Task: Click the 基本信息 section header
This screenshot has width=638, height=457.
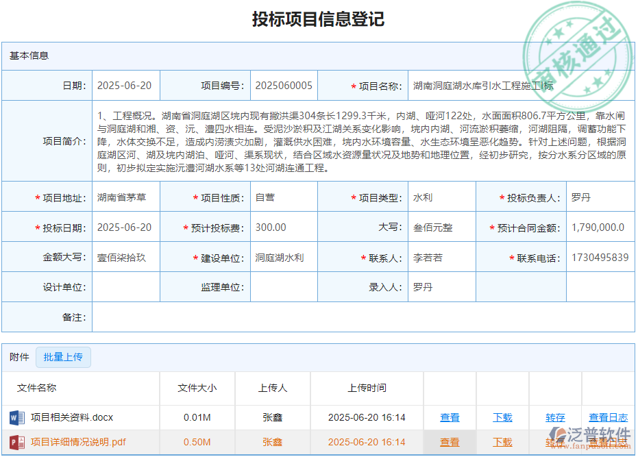Action: (x=29, y=55)
